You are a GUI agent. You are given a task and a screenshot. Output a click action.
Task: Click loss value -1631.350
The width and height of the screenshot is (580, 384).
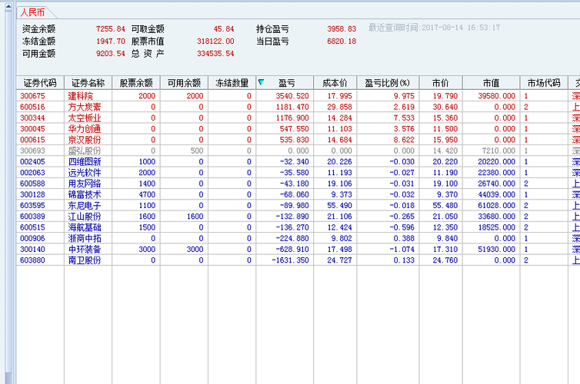[x=290, y=260]
